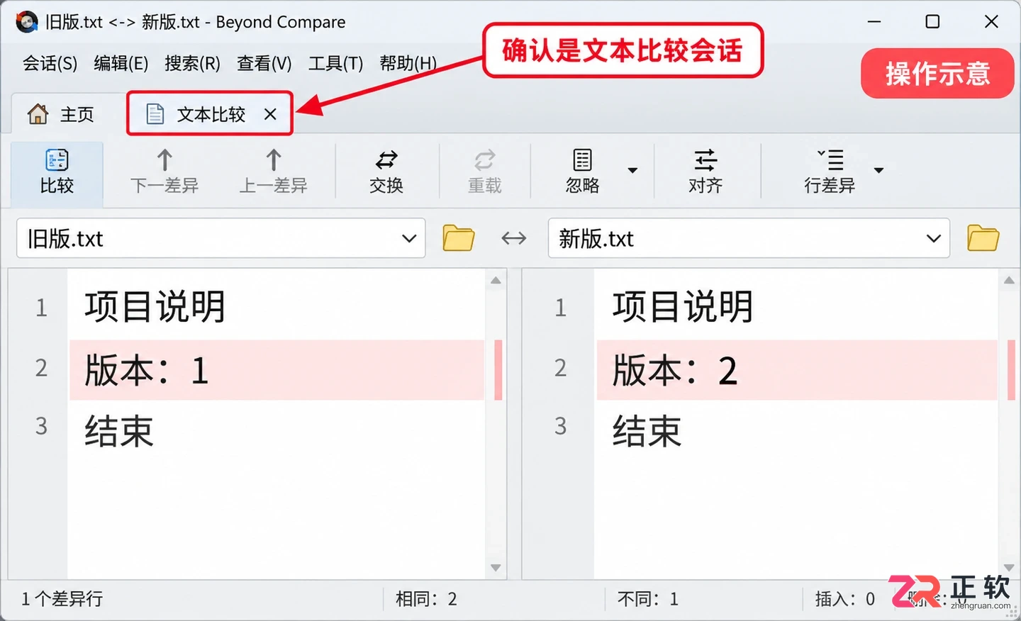The width and height of the screenshot is (1021, 621).
Task: Open the 新版.txt path dropdown
Action: click(x=934, y=238)
